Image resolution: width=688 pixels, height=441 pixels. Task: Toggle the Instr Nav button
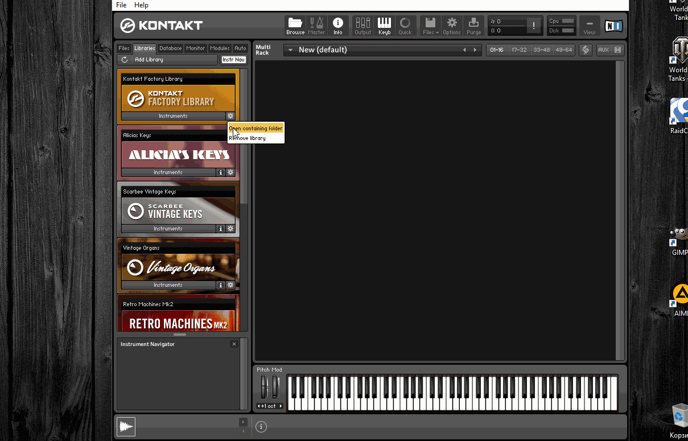click(233, 60)
